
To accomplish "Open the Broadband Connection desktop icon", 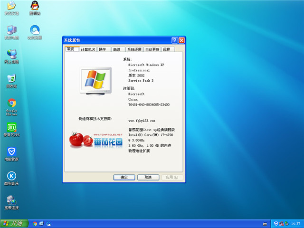I will click(x=11, y=203).
